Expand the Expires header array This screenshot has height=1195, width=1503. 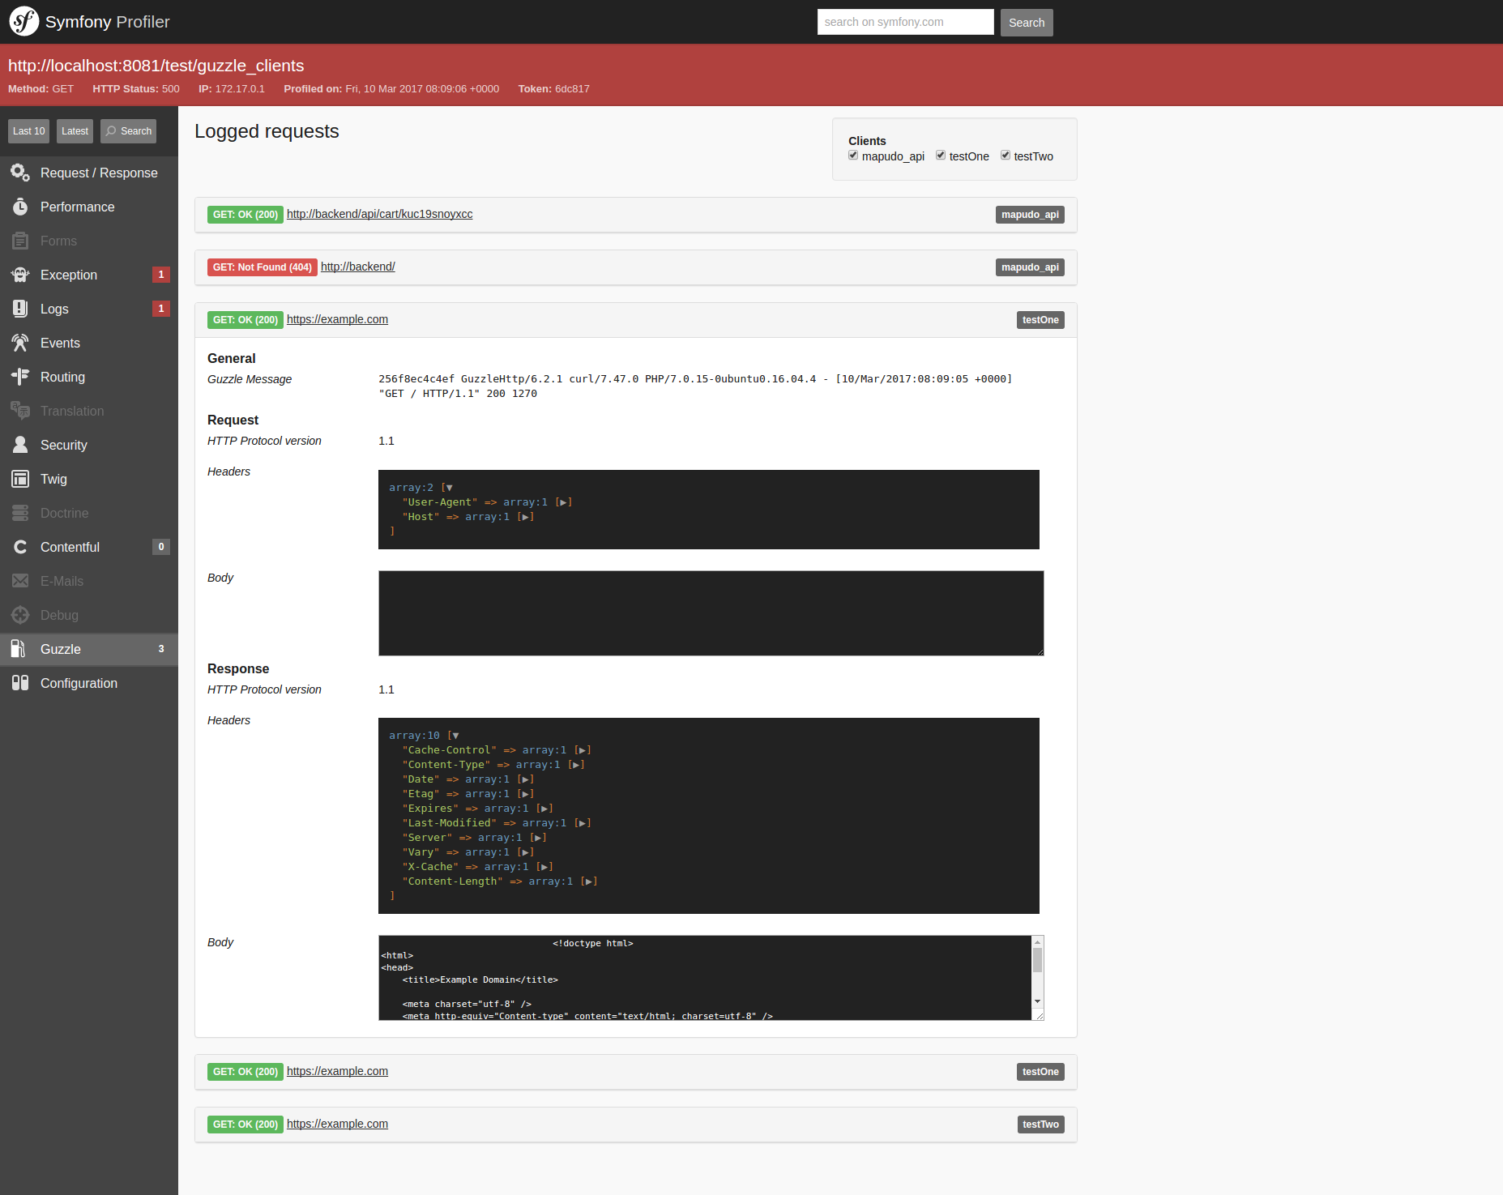pos(544,809)
